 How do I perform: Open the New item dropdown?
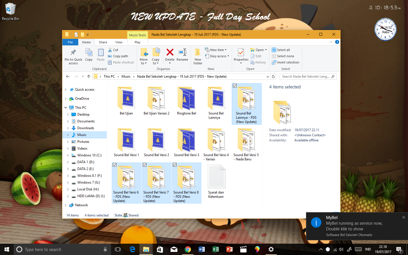pos(216,50)
